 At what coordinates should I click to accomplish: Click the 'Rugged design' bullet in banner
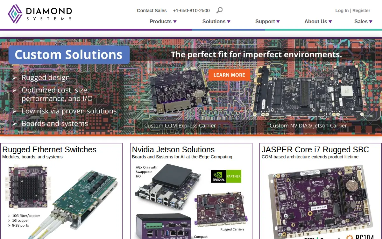pyautogui.click(x=46, y=77)
